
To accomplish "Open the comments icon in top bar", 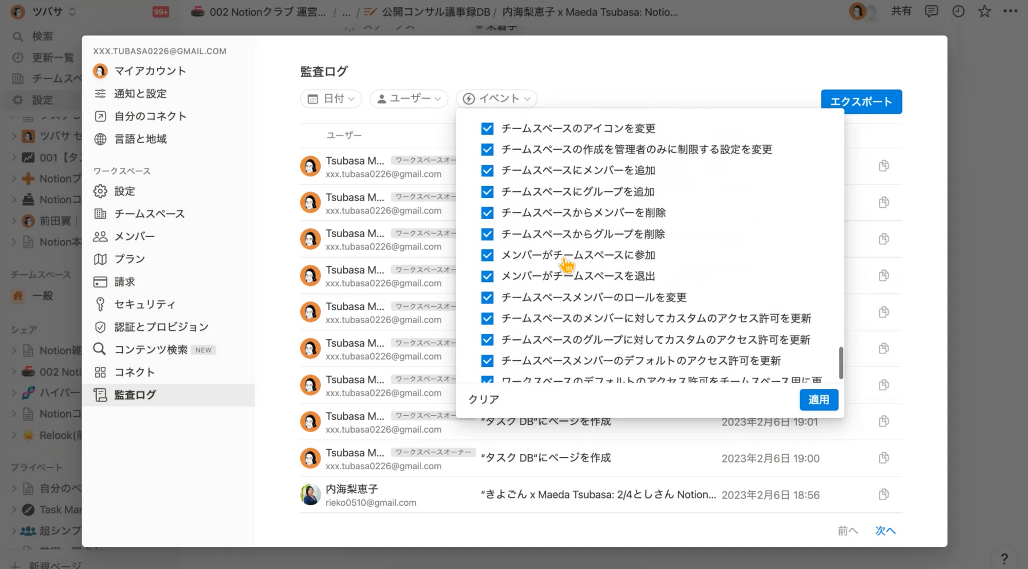I will [x=931, y=11].
